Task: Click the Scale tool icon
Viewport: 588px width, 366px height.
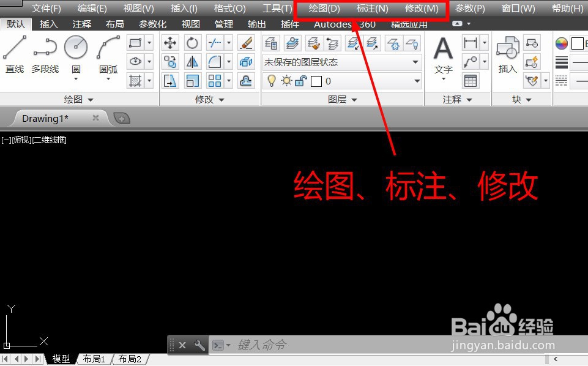Action: (x=192, y=81)
